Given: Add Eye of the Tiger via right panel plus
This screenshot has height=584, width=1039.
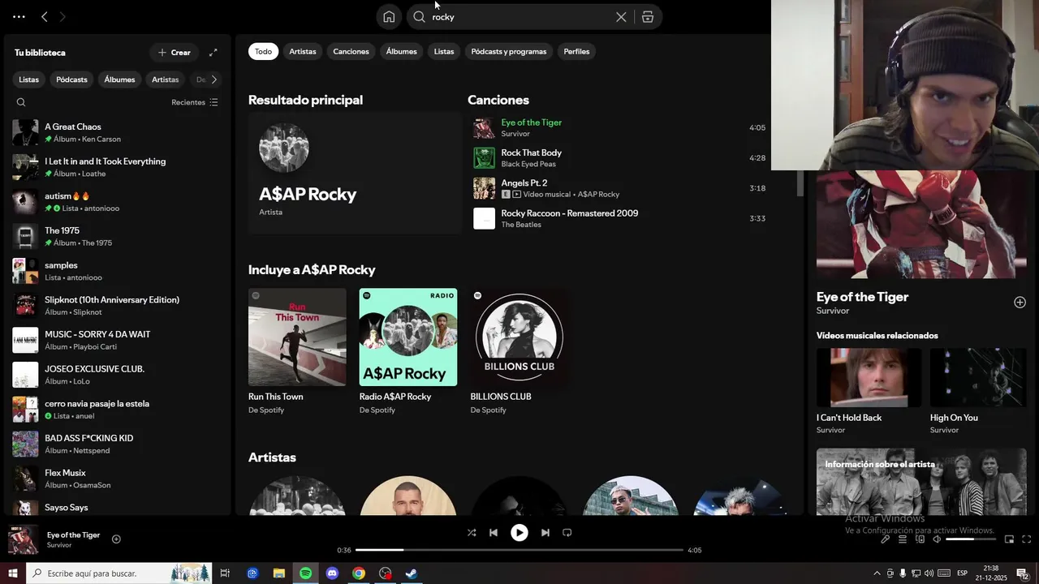Looking at the screenshot, I should click(1020, 303).
